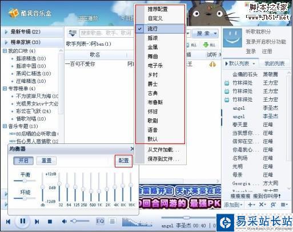This screenshot has width=293, height=232.
Task: Click the 搜索 search button
Action: pyautogui.click(x=203, y=34)
